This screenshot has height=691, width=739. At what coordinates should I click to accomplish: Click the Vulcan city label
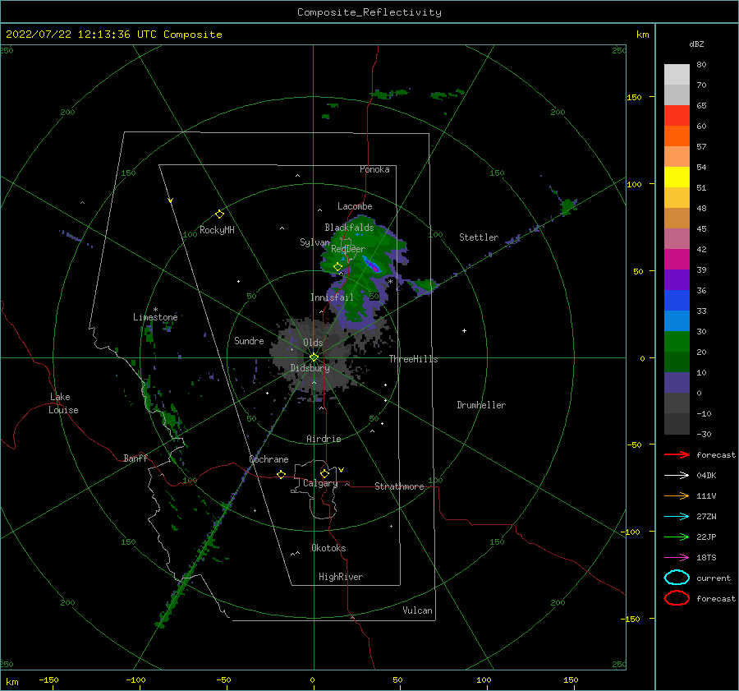(x=418, y=610)
